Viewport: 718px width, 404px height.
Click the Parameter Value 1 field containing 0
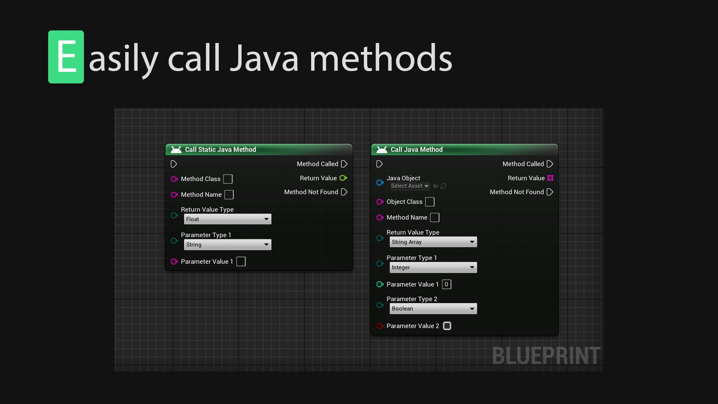[x=446, y=284]
